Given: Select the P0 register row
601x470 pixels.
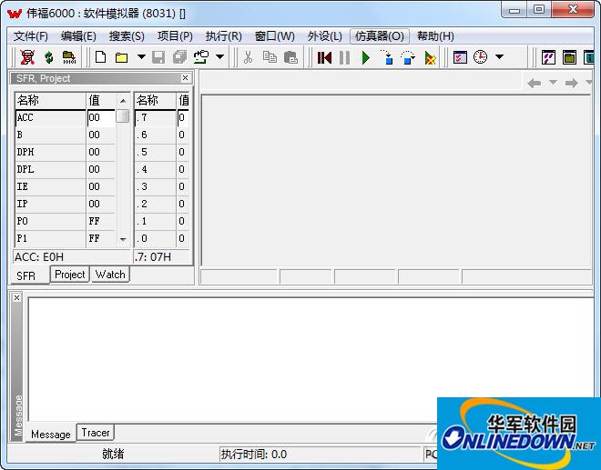Looking at the screenshot, I should pyautogui.click(x=66, y=221).
